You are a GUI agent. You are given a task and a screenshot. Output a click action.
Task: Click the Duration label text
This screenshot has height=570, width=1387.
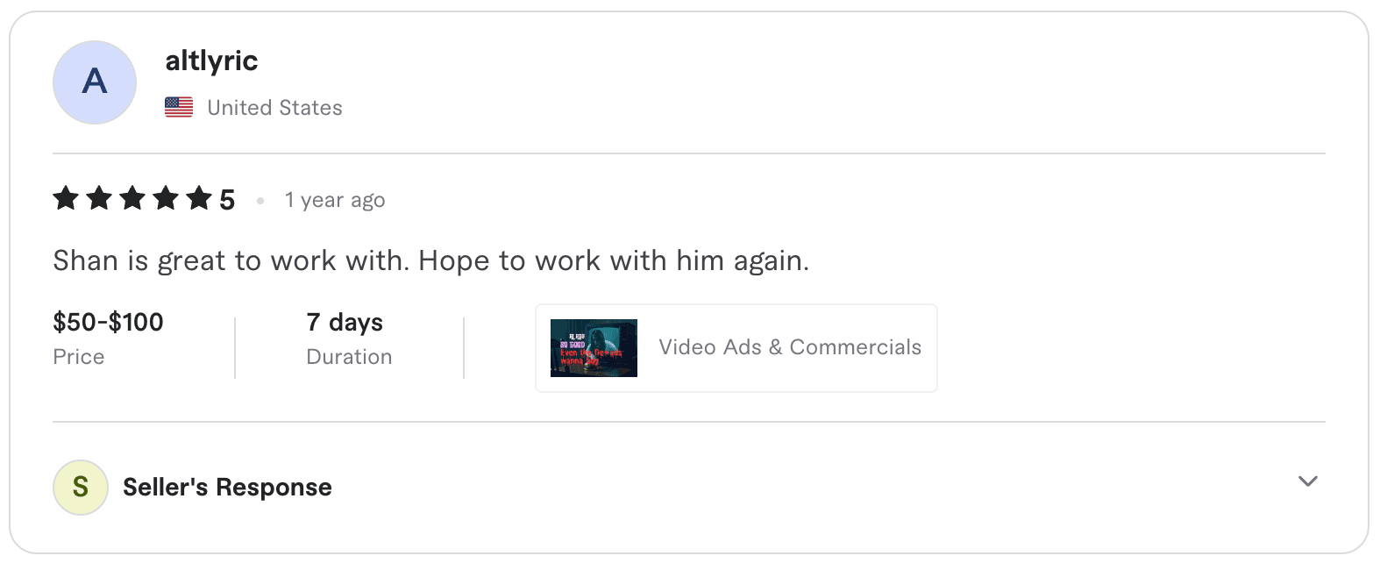tap(349, 357)
